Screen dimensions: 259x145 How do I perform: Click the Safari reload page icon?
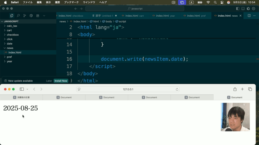click(177, 89)
